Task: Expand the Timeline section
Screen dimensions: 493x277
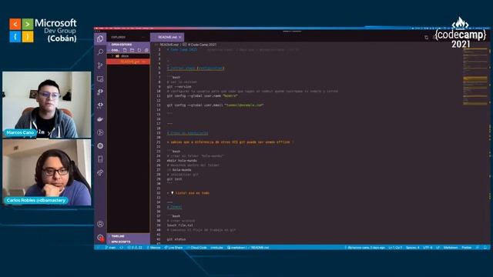Action: pyautogui.click(x=129, y=236)
